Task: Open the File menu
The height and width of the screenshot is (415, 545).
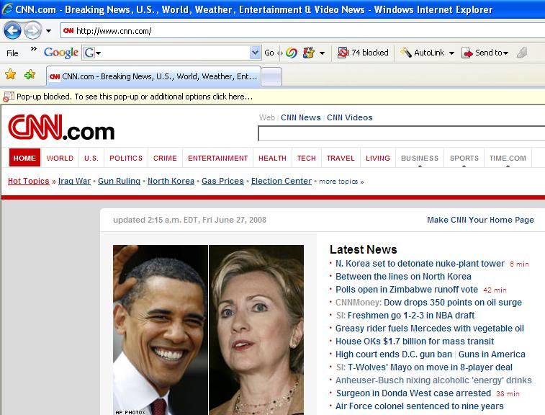Action: pos(12,53)
